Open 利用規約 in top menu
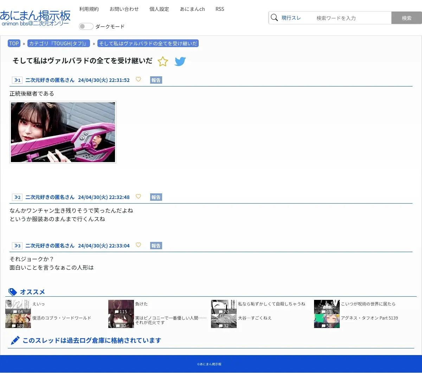Viewport: 422px width, 373px height. coord(89,9)
